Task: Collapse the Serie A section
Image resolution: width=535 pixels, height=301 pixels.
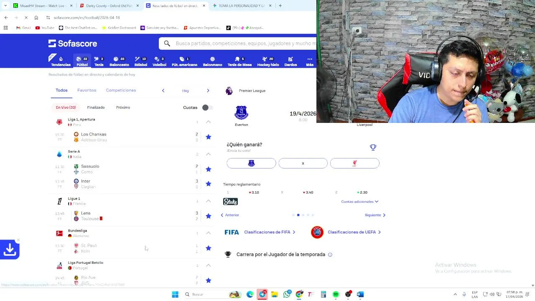Action: pos(208,154)
